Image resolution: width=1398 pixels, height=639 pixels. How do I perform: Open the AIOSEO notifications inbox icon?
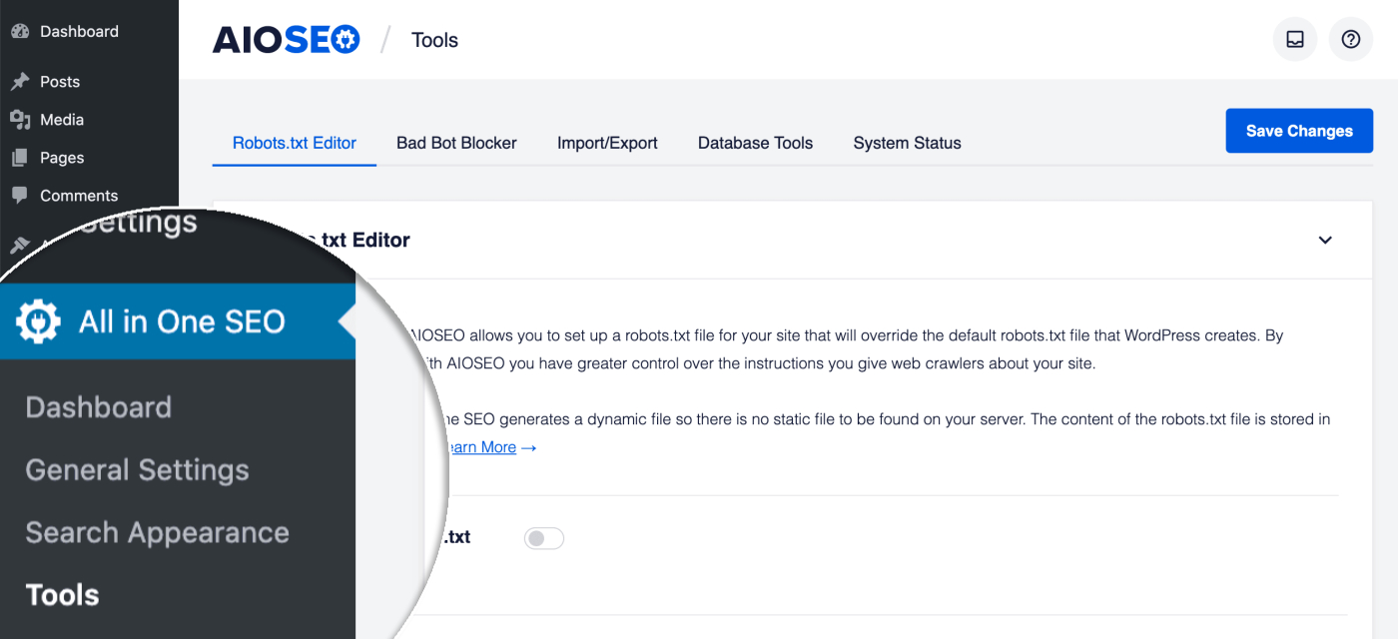pyautogui.click(x=1294, y=39)
